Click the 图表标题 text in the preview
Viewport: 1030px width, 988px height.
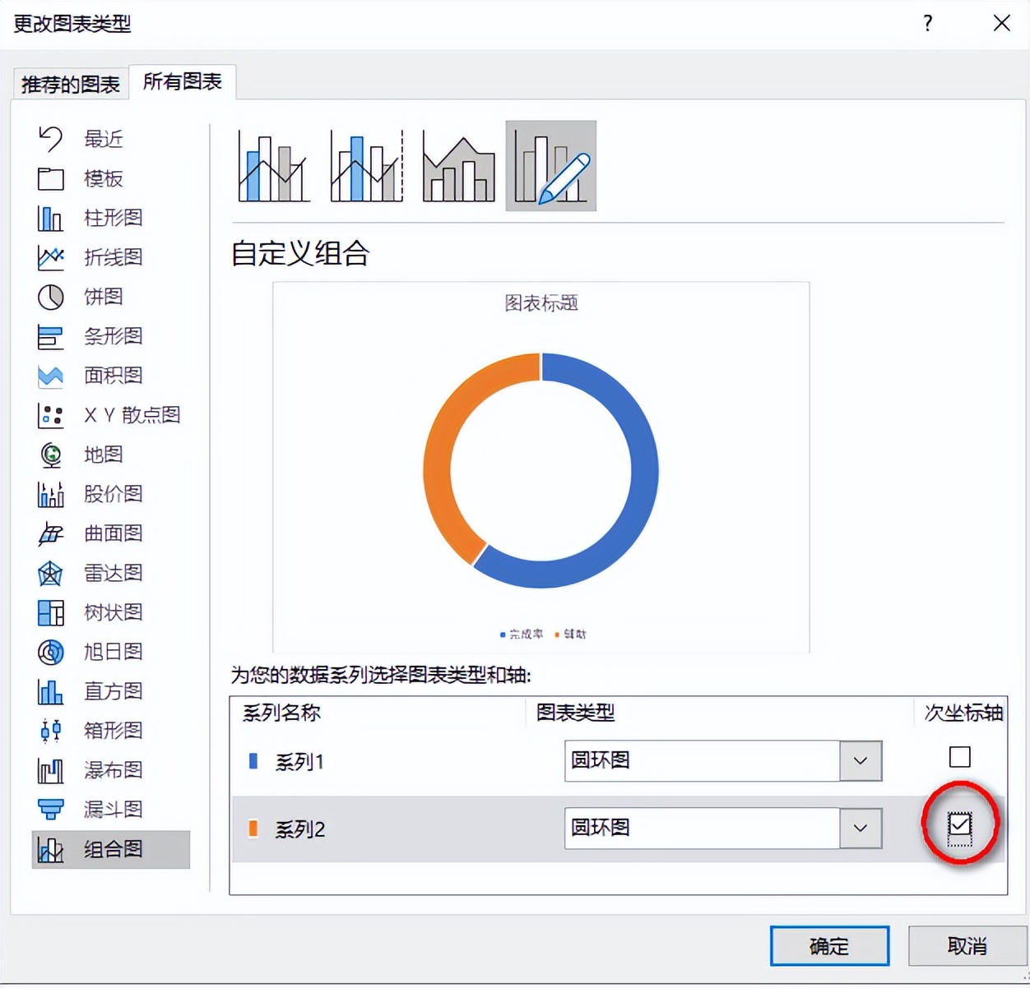[x=540, y=303]
